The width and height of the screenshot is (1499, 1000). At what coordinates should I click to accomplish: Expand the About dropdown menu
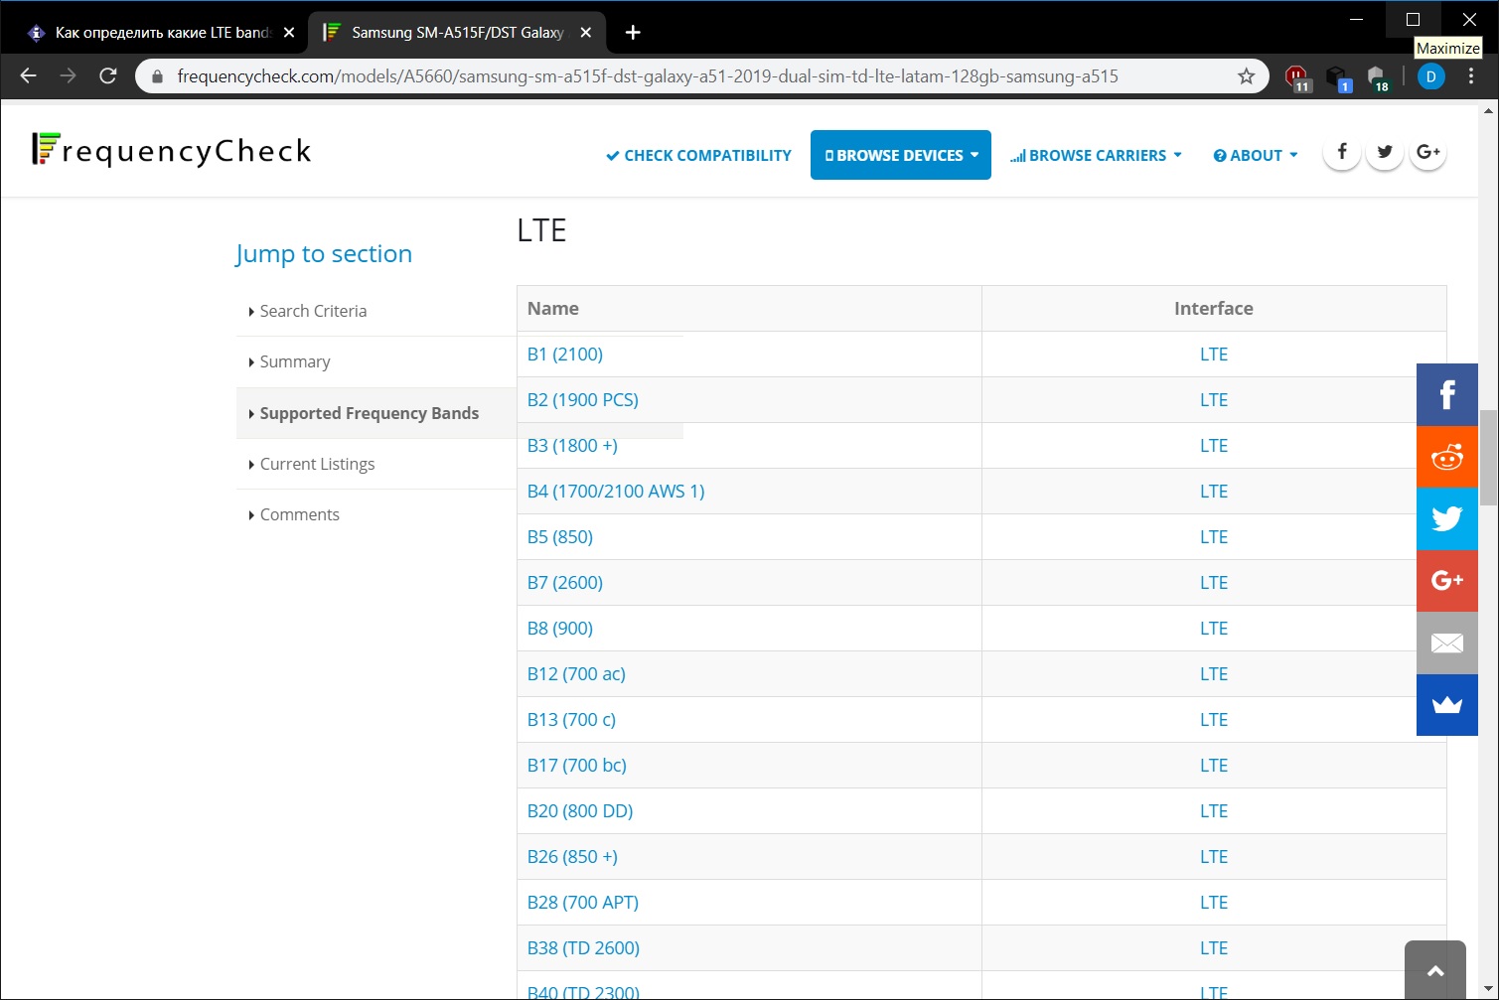(1256, 155)
